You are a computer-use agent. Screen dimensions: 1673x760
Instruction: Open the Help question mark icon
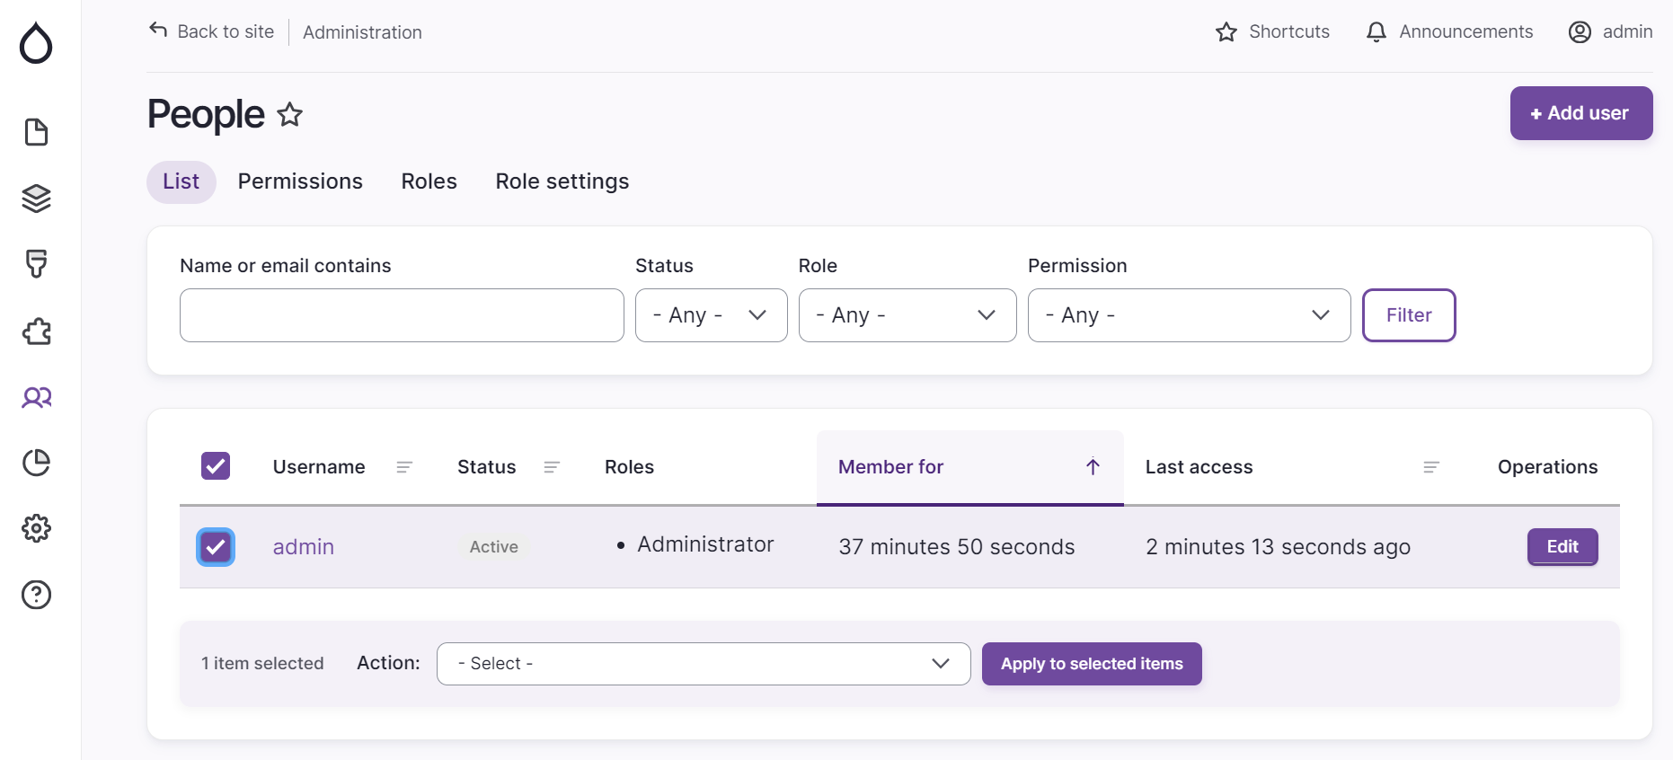coord(36,595)
